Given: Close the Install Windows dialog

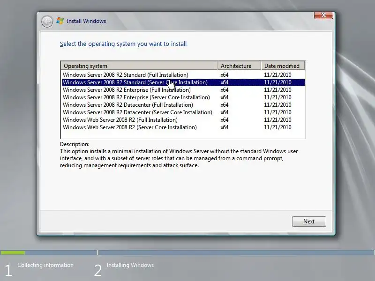Looking at the screenshot, I should [x=323, y=15].
